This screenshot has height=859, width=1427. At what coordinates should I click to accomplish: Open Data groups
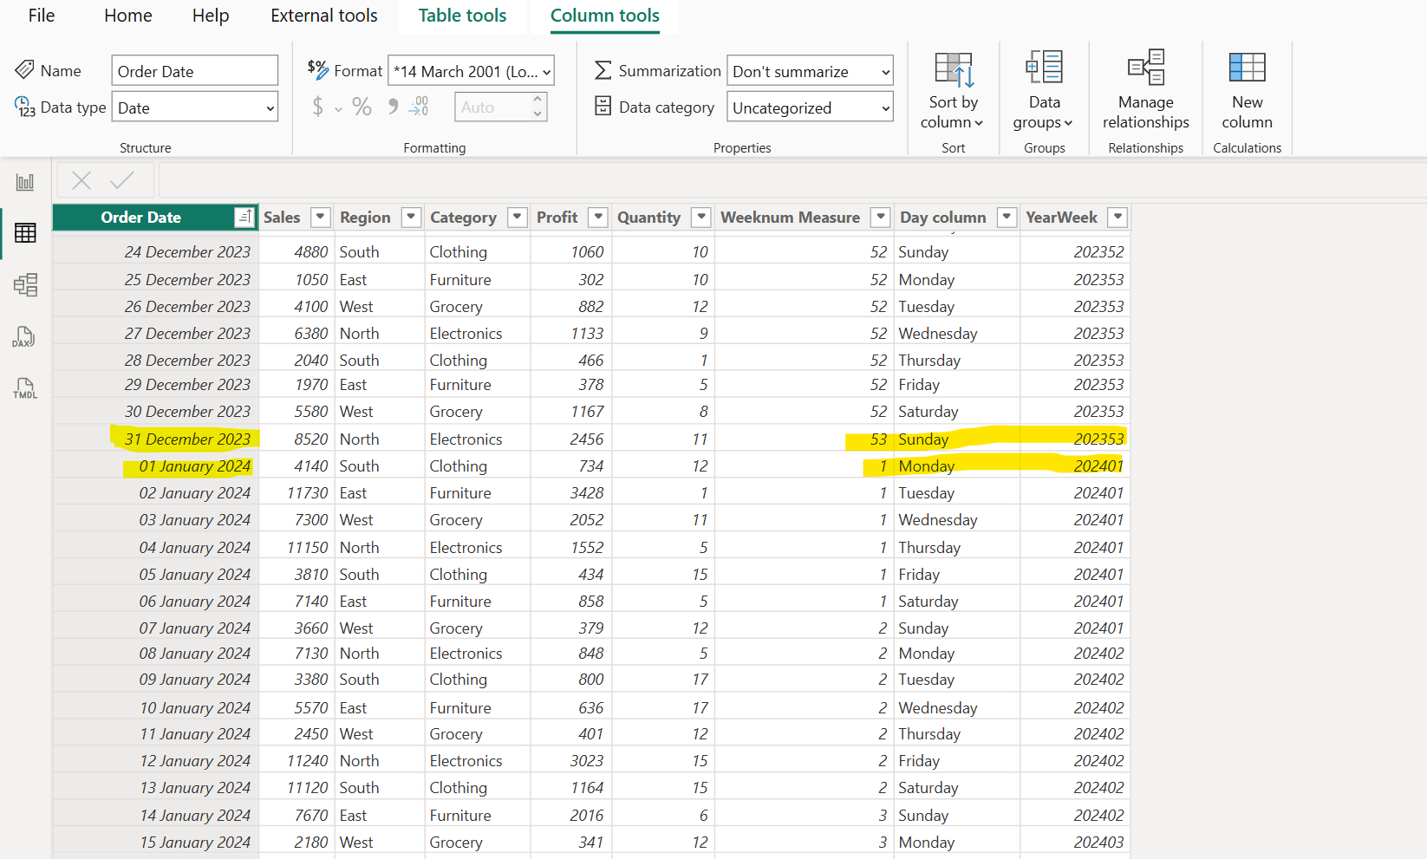(1044, 90)
